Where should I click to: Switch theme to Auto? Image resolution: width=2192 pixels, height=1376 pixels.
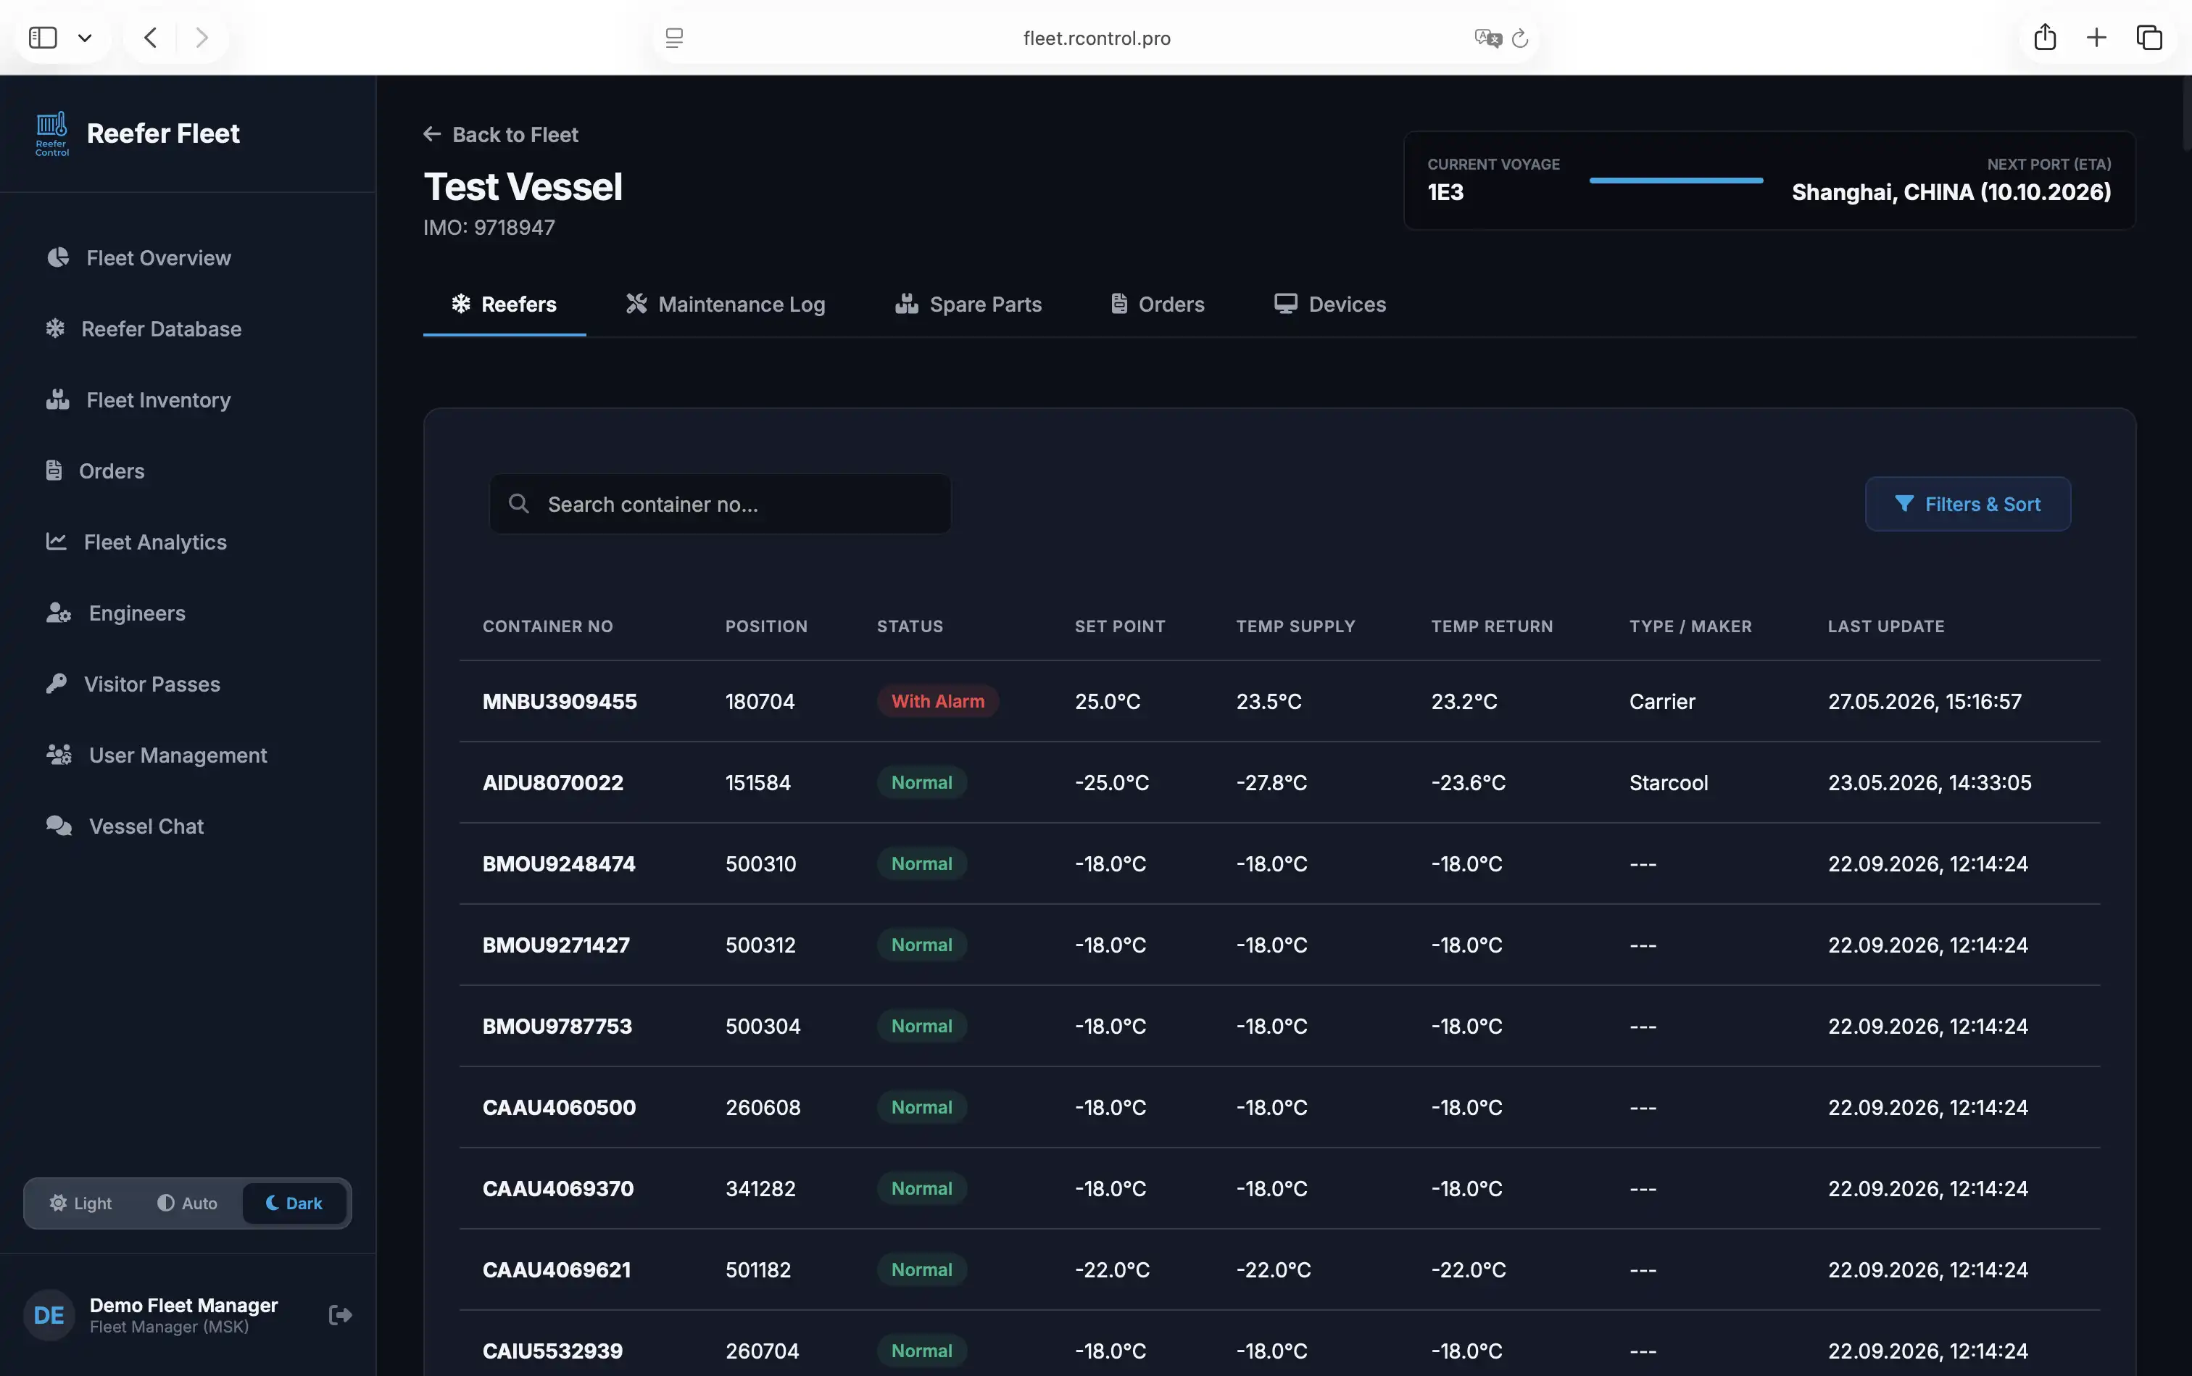pos(186,1203)
